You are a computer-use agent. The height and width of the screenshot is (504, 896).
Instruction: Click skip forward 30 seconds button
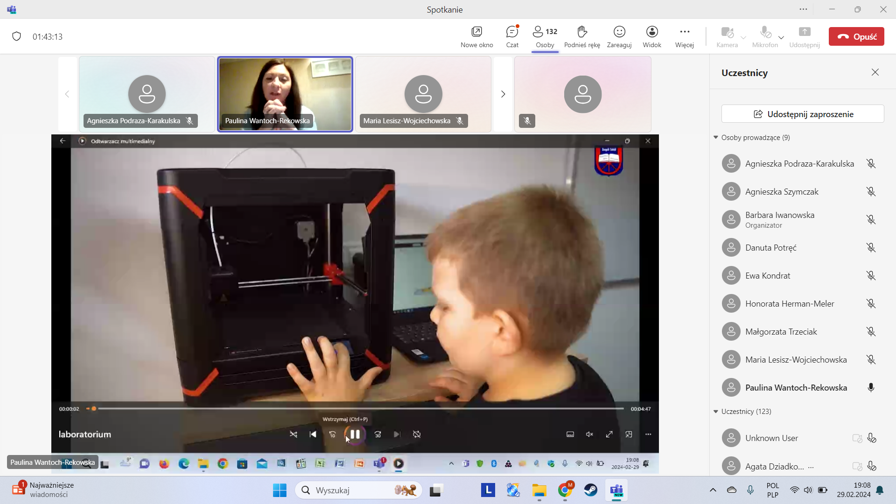pyautogui.click(x=378, y=434)
